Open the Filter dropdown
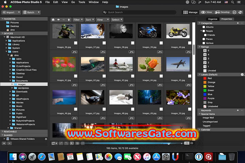This screenshot has width=245, height=163. [78, 20]
